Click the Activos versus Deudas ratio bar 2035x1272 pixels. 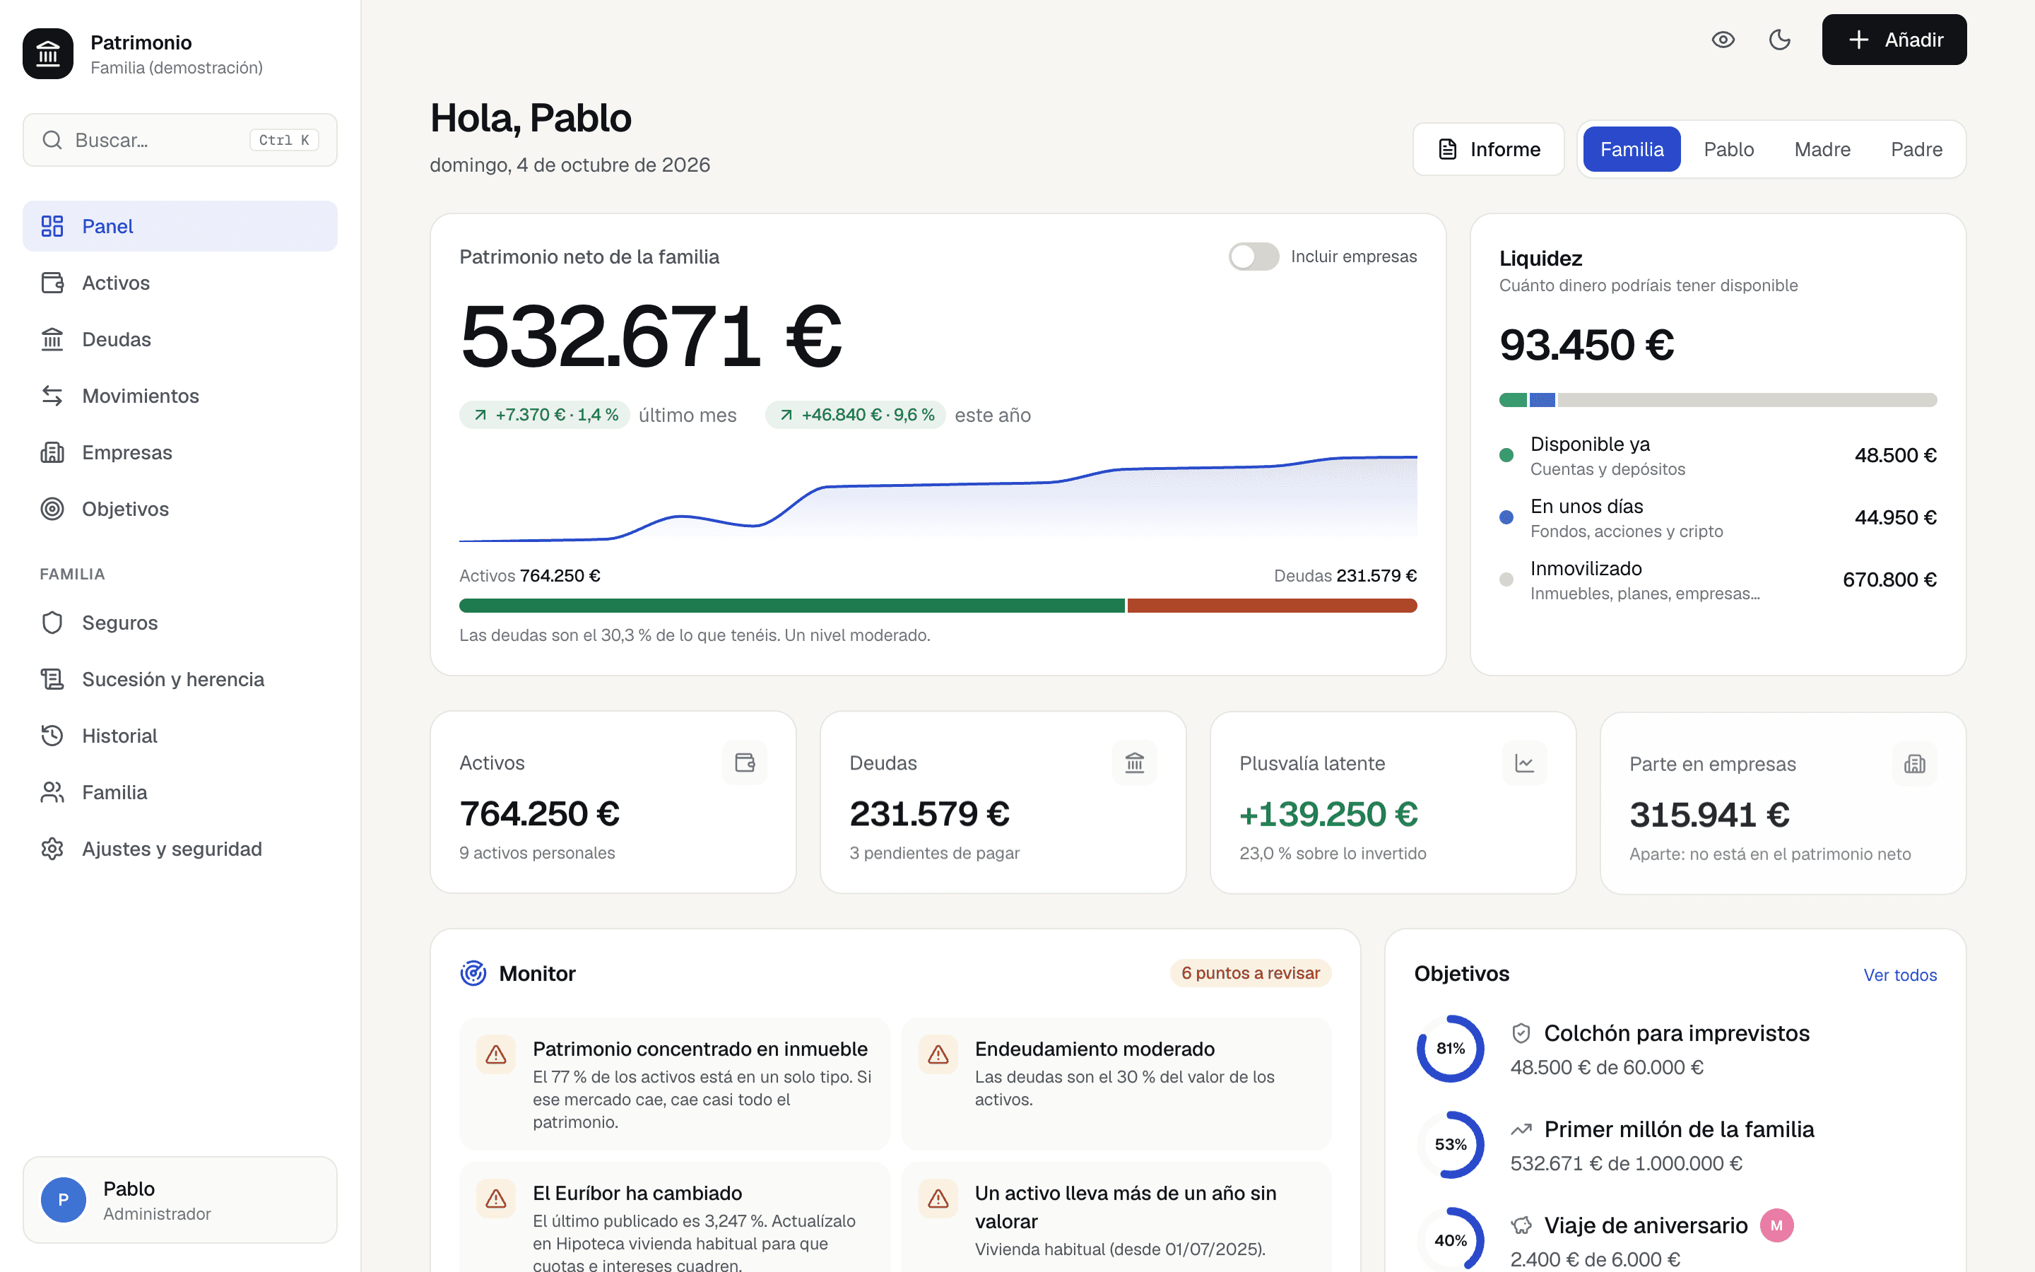point(938,606)
